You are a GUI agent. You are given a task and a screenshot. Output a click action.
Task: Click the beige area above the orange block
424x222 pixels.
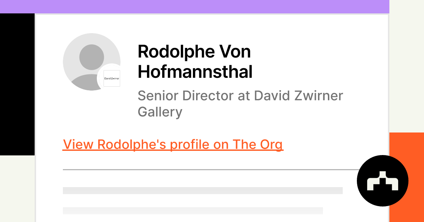coord(406,67)
